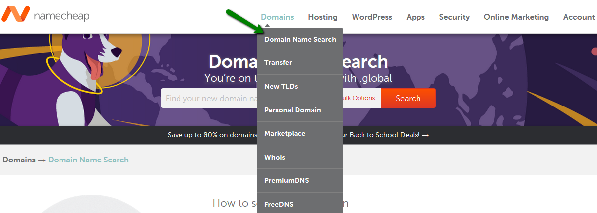597x213 pixels.
Task: Open the Bulk Options link
Action: pos(359,98)
